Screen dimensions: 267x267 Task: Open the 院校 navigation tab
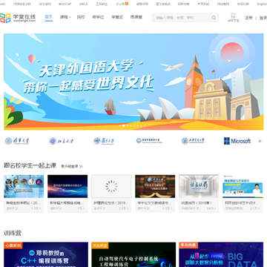click(x=81, y=17)
